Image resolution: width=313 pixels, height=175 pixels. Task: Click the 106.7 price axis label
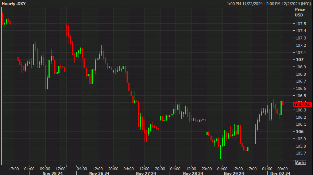[301, 81]
